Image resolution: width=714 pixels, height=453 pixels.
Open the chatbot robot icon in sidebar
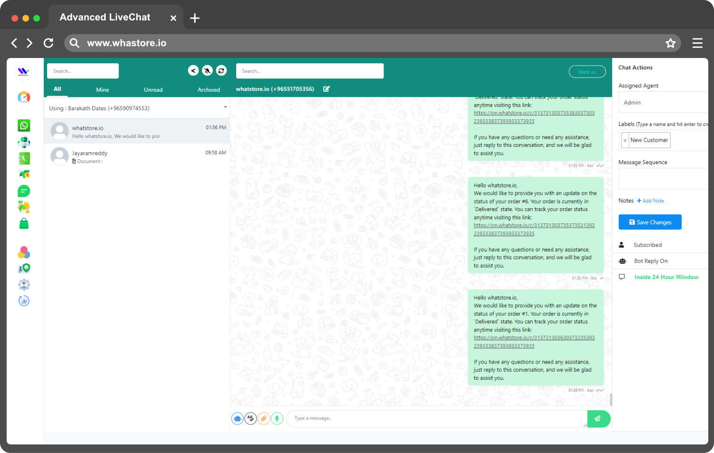[24, 142]
